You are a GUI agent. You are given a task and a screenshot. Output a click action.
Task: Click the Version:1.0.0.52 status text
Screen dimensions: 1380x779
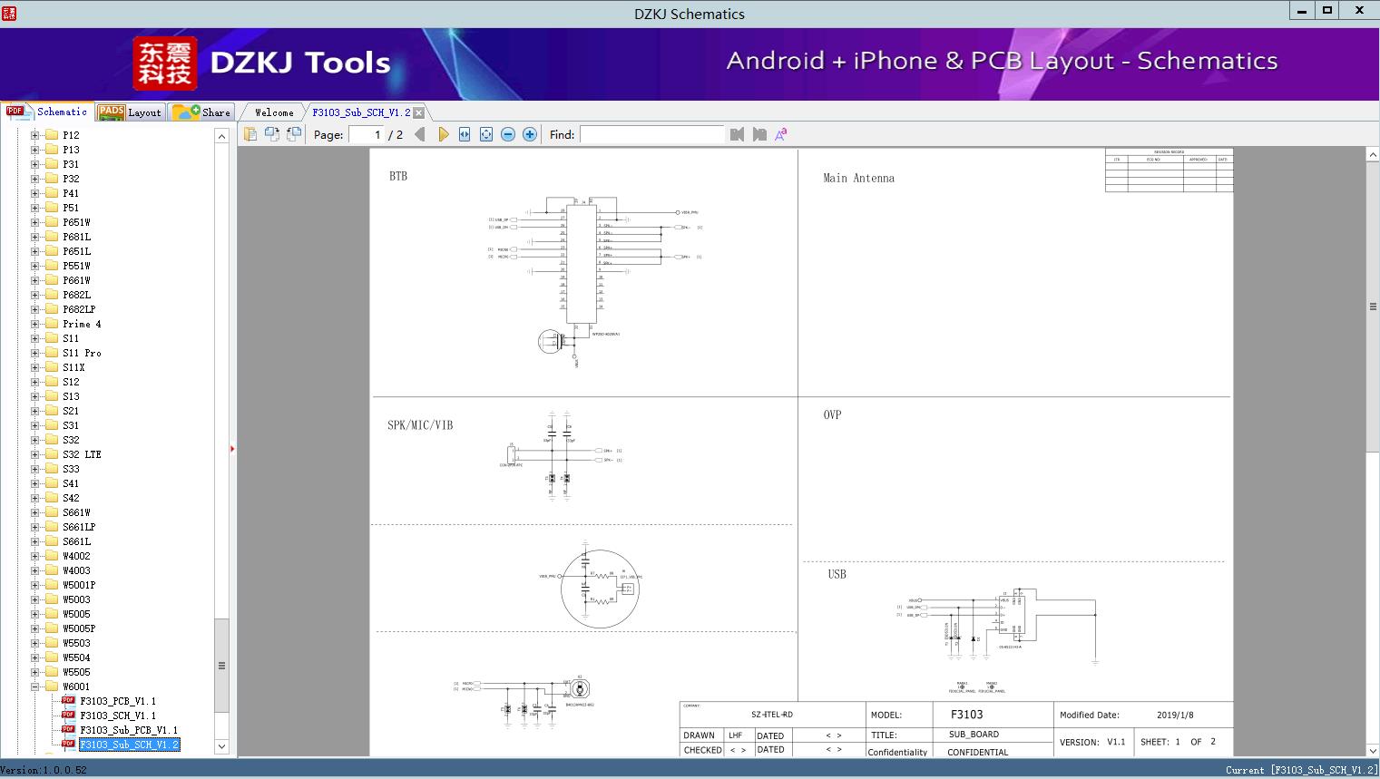[44, 770]
